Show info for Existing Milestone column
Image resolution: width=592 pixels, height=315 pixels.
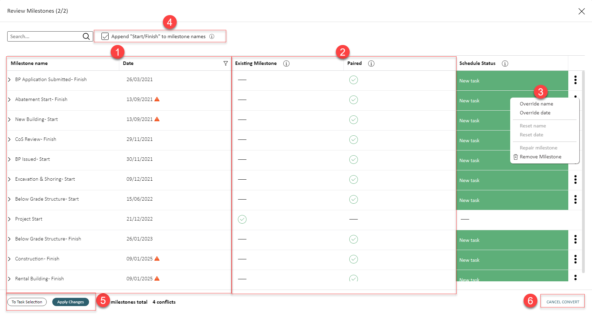(x=286, y=64)
